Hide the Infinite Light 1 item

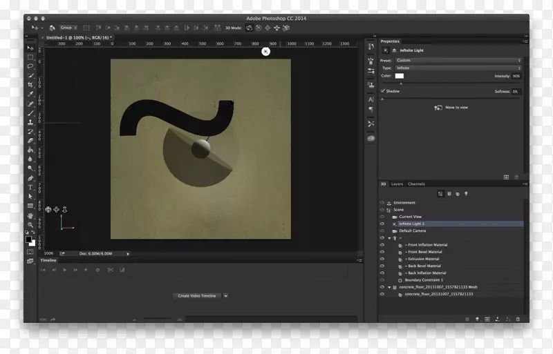click(x=382, y=224)
